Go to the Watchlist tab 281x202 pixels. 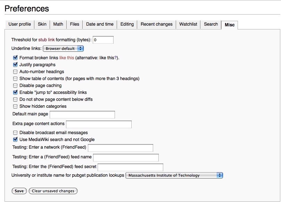click(x=188, y=24)
